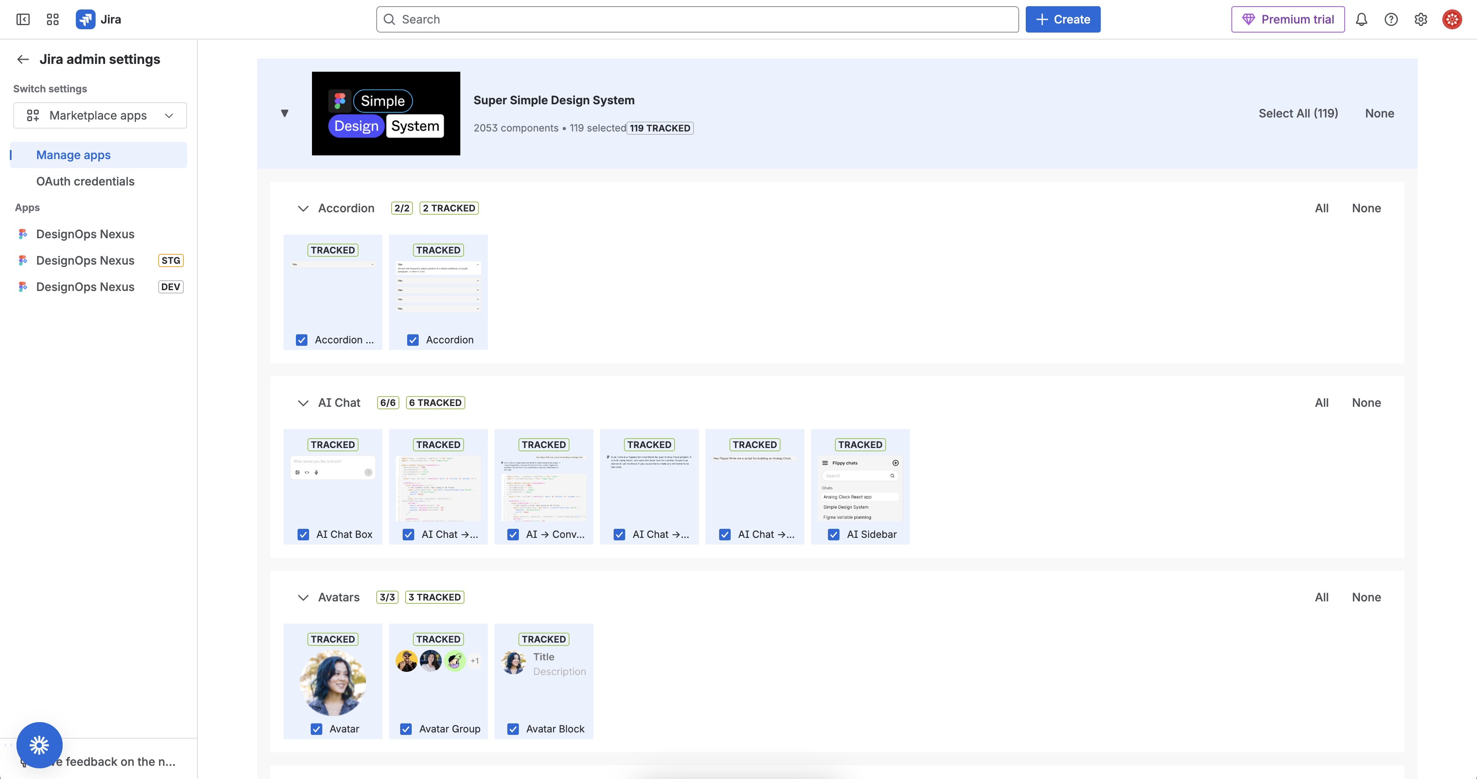Click the Jira logo icon
Viewport: 1477px width, 779px height.
click(x=85, y=19)
